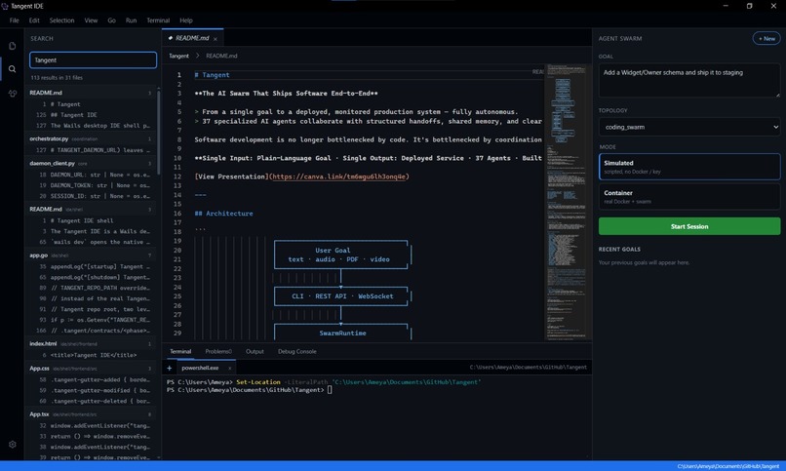
Task: Open result '.tangent-gutter-modified' in App.css
Action: coord(91,390)
